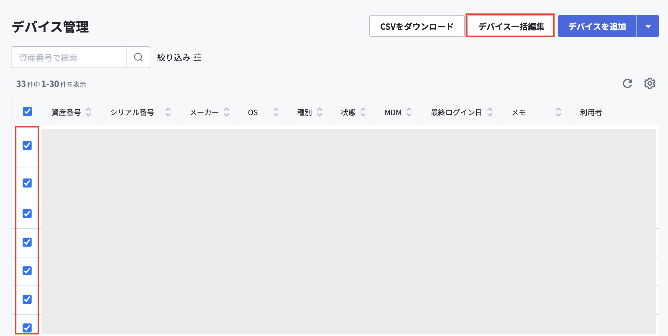The width and height of the screenshot is (668, 336).
Task: Uncheck the third device row checkbox
Action: tap(27, 214)
